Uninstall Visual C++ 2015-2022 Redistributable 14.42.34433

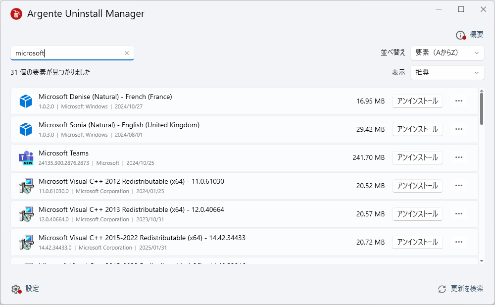417,242
